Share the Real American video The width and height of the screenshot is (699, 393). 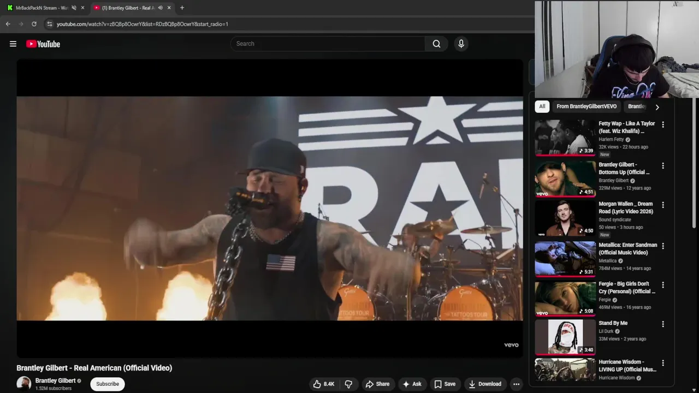377,384
